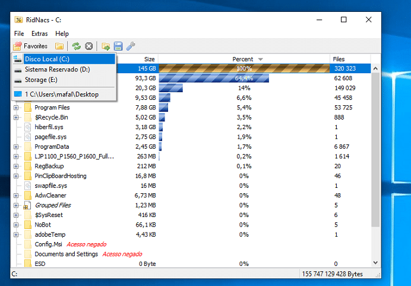
Task: Expand the RegBackup folder
Action: 16,166
